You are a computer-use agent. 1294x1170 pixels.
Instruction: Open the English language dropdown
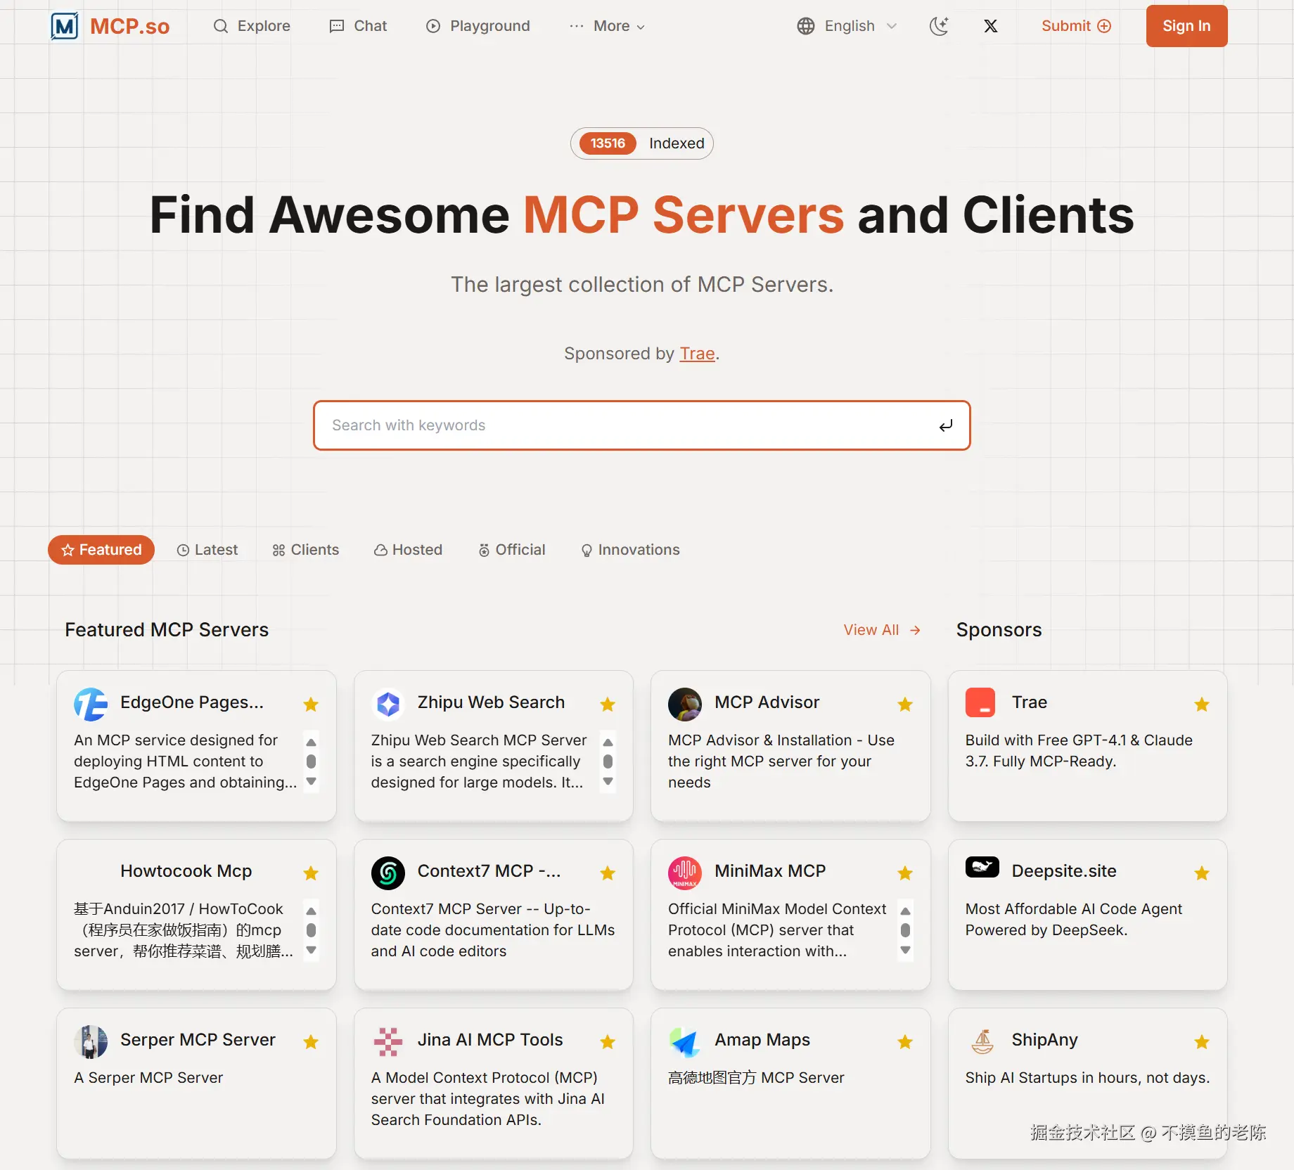coord(847,26)
